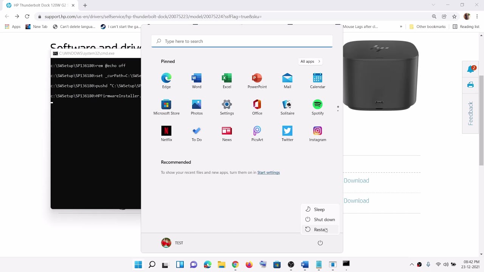The image size is (484, 272).
Task: Click the second Download link
Action: point(356,201)
